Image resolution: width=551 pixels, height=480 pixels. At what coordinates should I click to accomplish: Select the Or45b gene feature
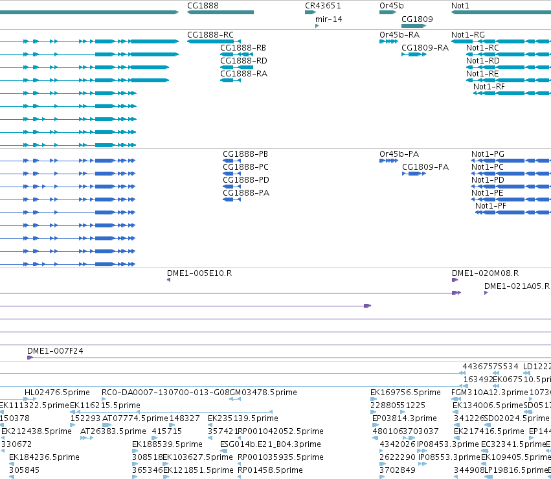pyautogui.click(x=388, y=12)
